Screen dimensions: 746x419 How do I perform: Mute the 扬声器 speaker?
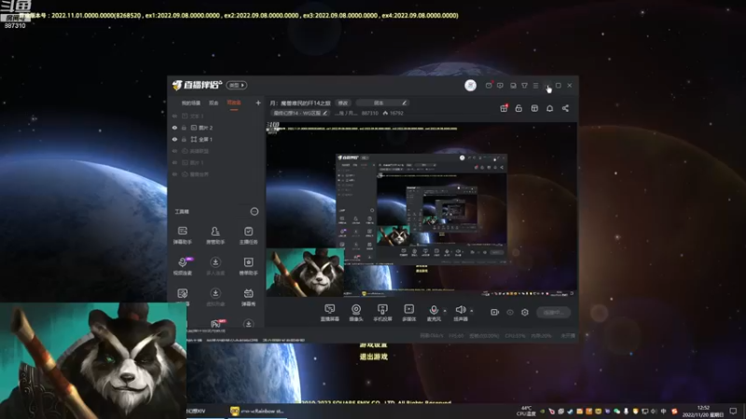pos(460,313)
